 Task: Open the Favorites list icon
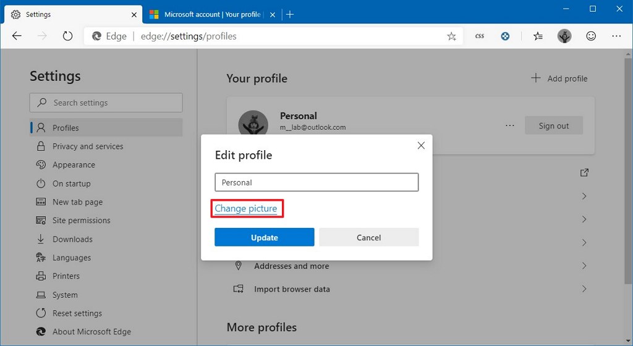point(538,36)
